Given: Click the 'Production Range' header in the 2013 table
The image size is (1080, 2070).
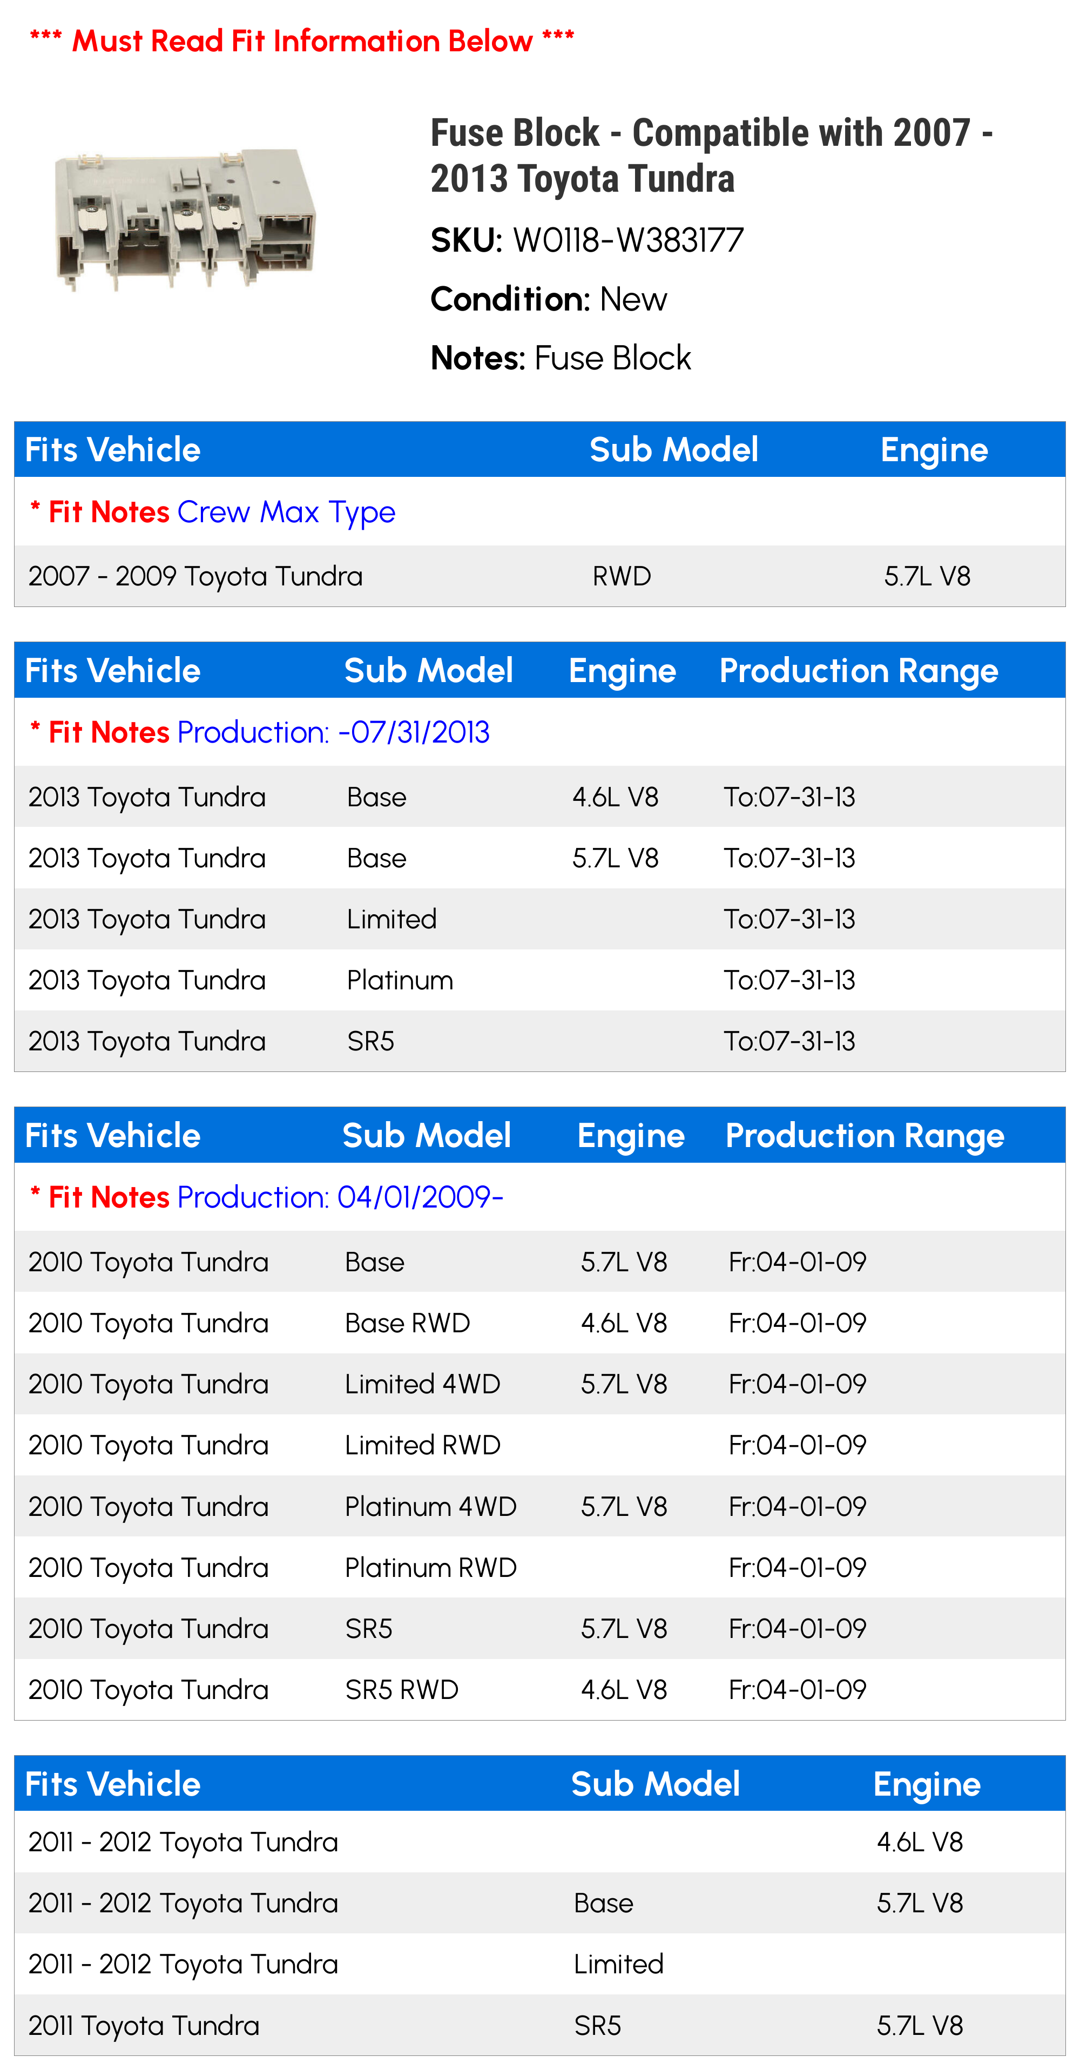Looking at the screenshot, I should point(859,671).
